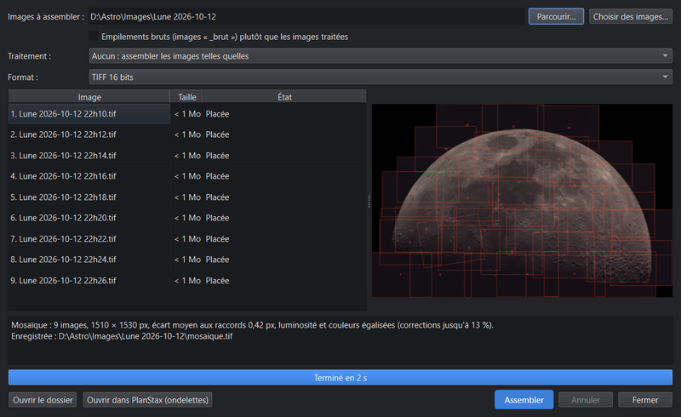Click the Terminé en 2 s progress bar

[x=340, y=378]
